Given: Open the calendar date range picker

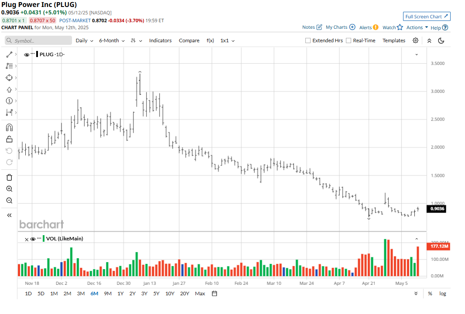Looking at the screenshot, I should (x=215, y=294).
